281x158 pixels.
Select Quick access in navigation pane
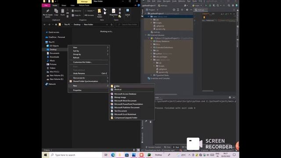pyautogui.click(x=54, y=32)
